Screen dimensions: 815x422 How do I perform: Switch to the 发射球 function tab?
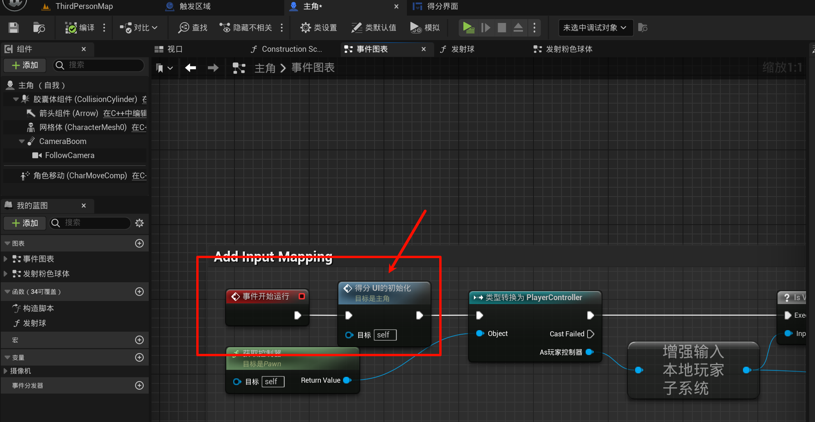click(458, 49)
